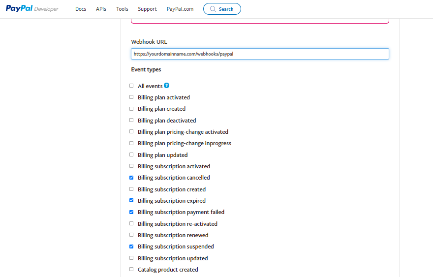This screenshot has height=277, width=433.
Task: Click the magnifier icon in Search
Action: pyautogui.click(x=213, y=9)
